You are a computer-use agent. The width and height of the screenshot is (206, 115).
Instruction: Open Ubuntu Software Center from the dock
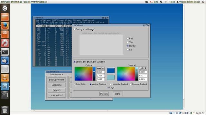[x=5, y=34]
